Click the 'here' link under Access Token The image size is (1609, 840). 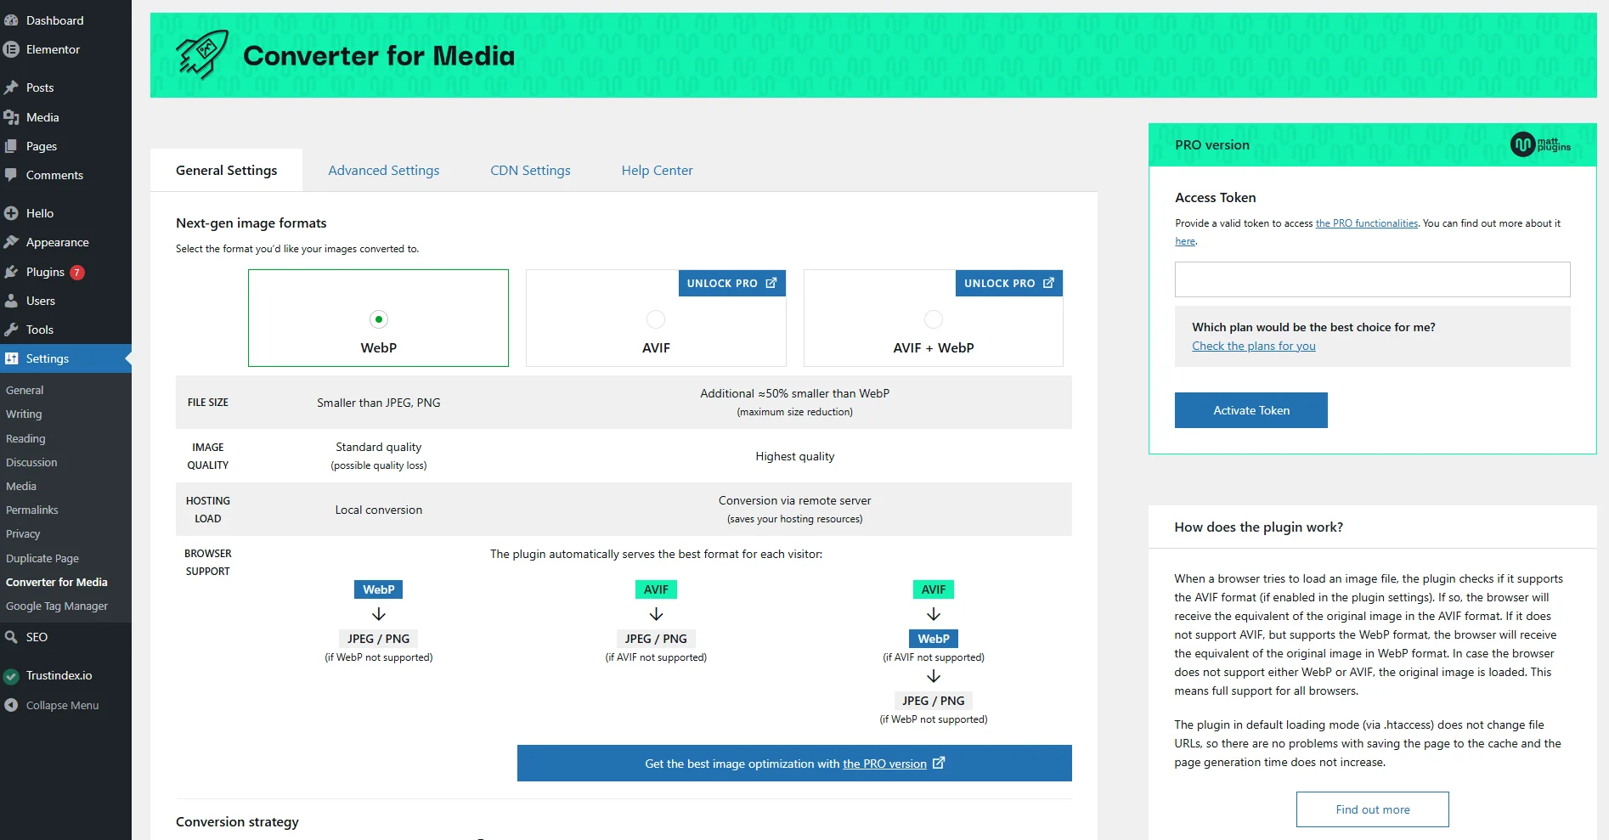click(x=1185, y=241)
